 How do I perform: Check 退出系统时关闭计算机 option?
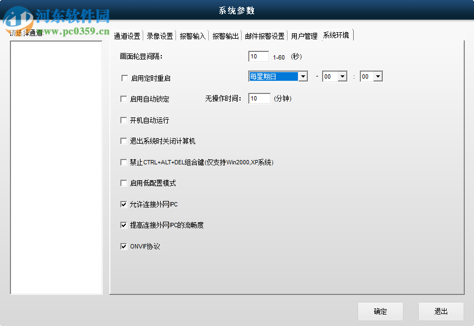[x=124, y=141]
